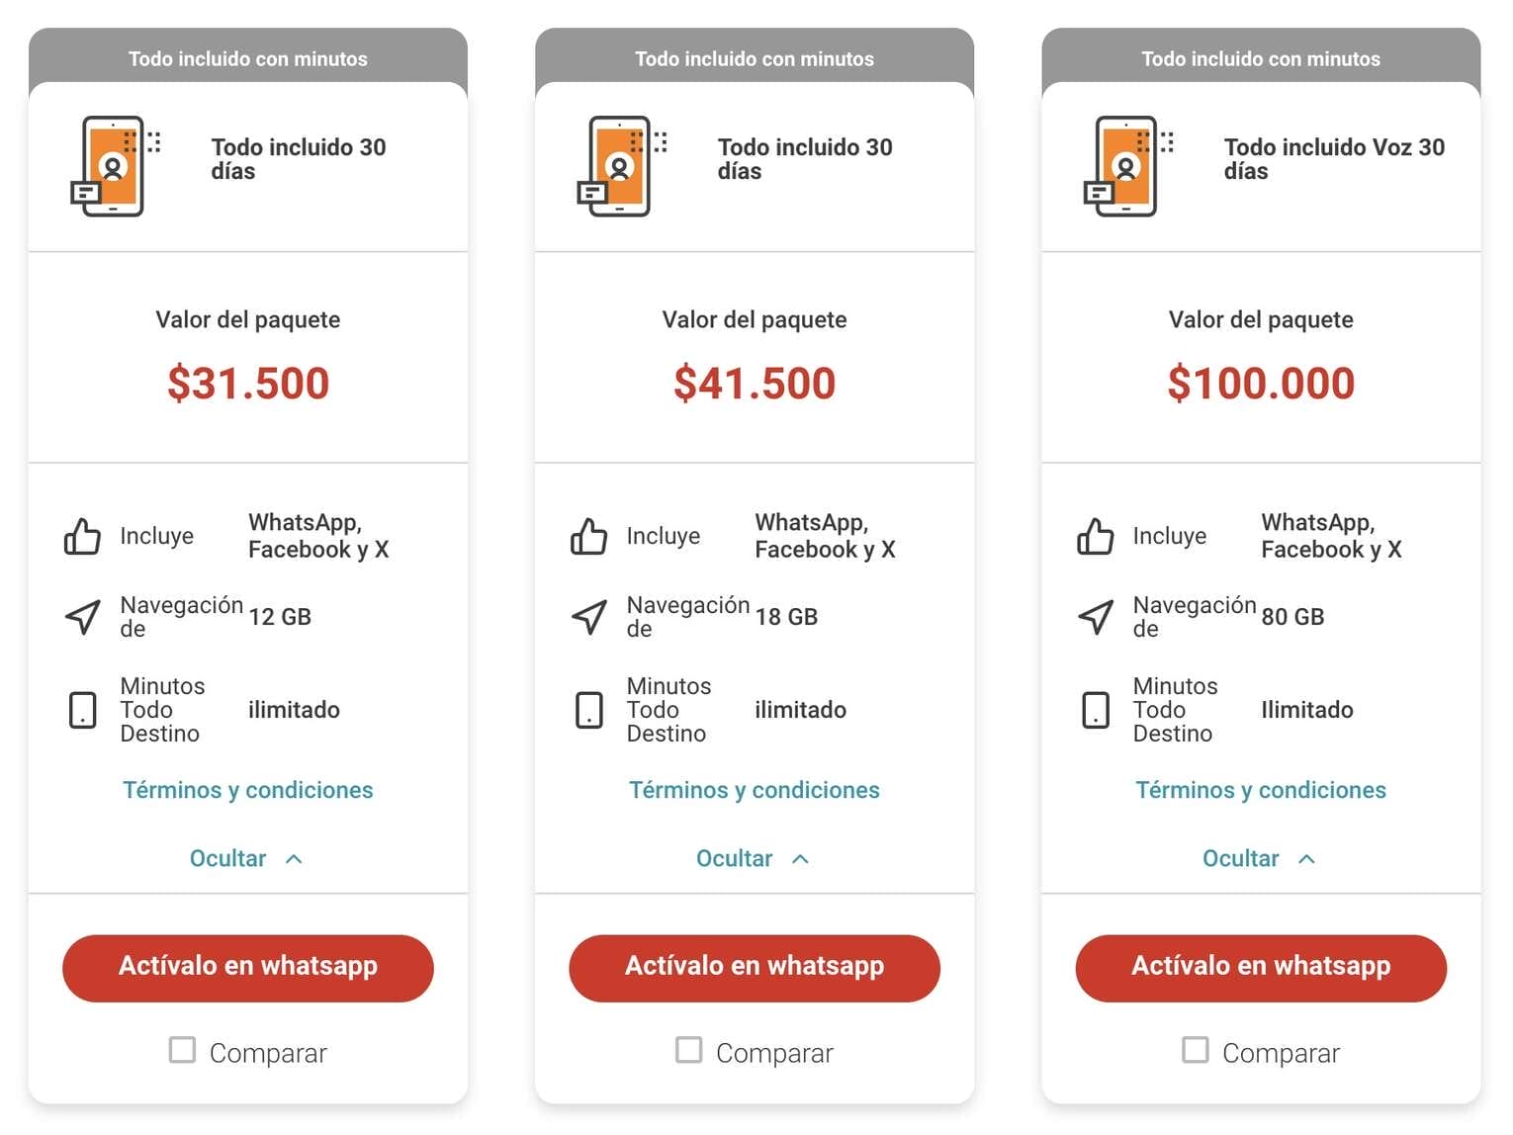This screenshot has height=1135, width=1513.
Task: Click the navigation arrow icon beside 18 GB
Action: (x=589, y=617)
